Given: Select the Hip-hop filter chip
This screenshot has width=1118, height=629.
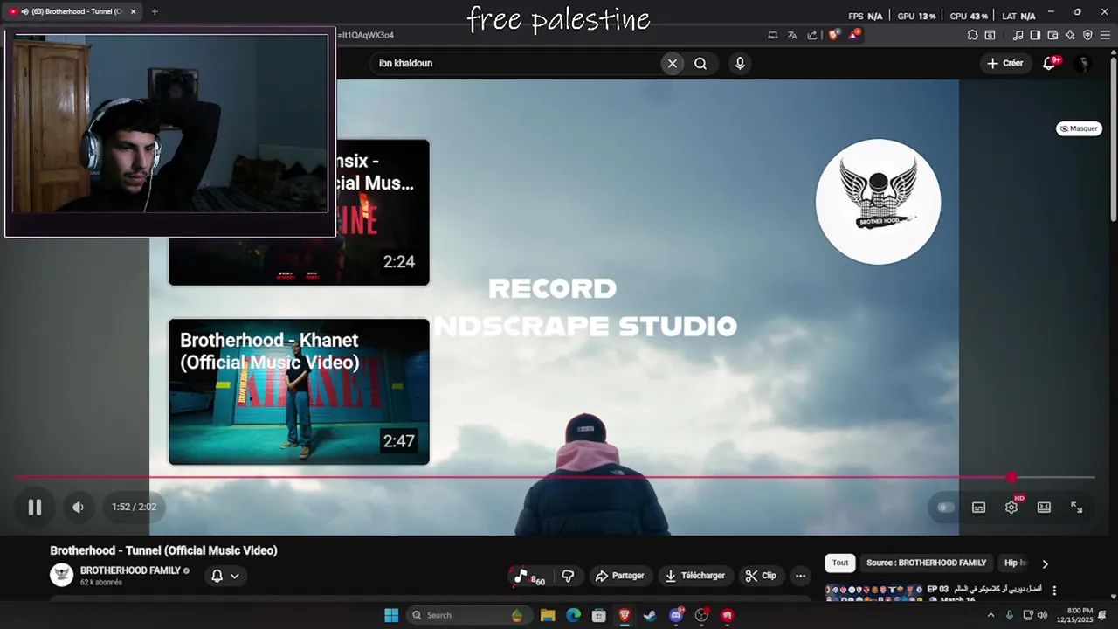Looking at the screenshot, I should 1015,563.
